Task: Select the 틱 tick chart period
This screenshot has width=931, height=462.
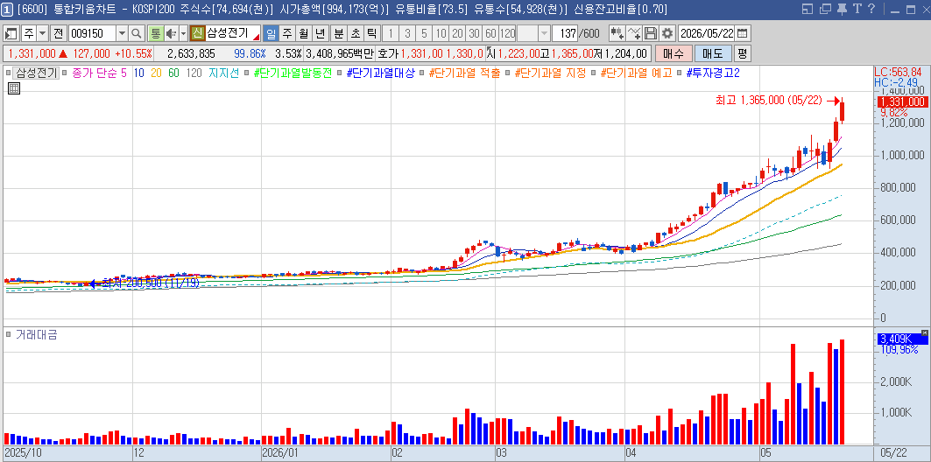Action: 371,33
